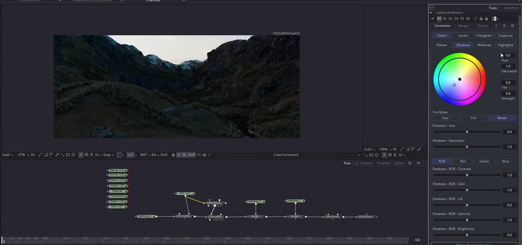Switch to the Timeline tab
This screenshot has height=245, width=522.
point(383,164)
